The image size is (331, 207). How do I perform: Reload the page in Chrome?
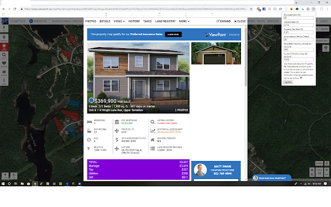tap(15, 9)
